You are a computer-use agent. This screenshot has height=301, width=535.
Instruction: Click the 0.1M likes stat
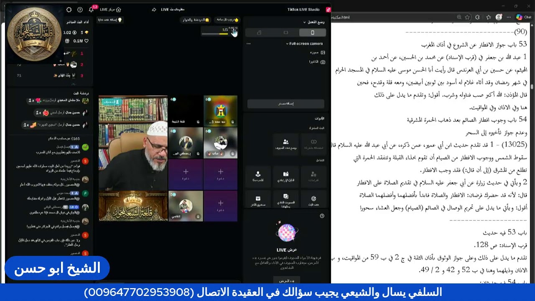click(81, 41)
